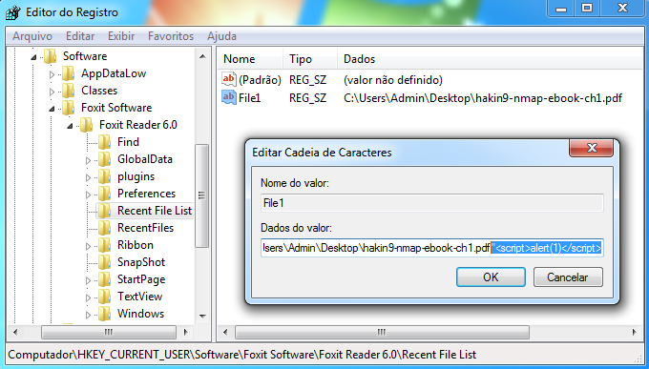The height and width of the screenshot is (369, 649).
Task: Expand the Windows node
Action: coord(88,315)
